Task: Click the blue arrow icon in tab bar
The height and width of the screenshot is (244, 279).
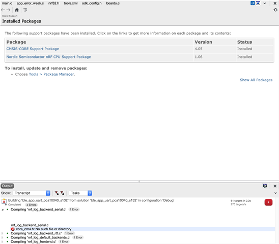Action: pyautogui.click(x=253, y=3)
